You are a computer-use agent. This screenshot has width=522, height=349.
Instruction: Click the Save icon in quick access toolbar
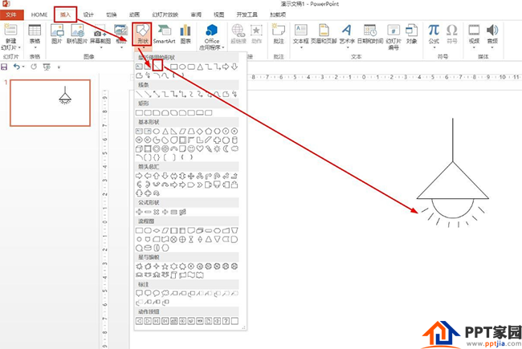4,67
